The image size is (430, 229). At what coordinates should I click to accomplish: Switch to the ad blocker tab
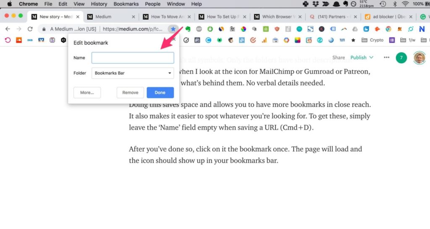pyautogui.click(x=388, y=17)
